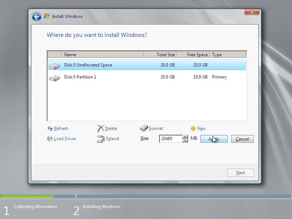Sort by the Type column header
This screenshot has width=292, height=219.
[228, 54]
